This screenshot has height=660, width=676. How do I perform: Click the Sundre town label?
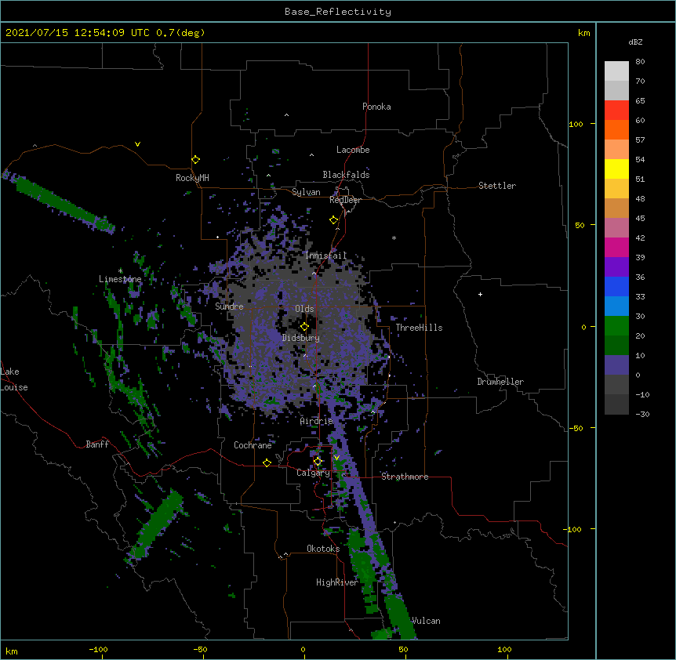pyautogui.click(x=229, y=306)
